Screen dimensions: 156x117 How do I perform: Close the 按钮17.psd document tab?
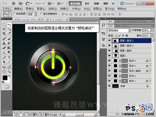[x=67, y=19]
